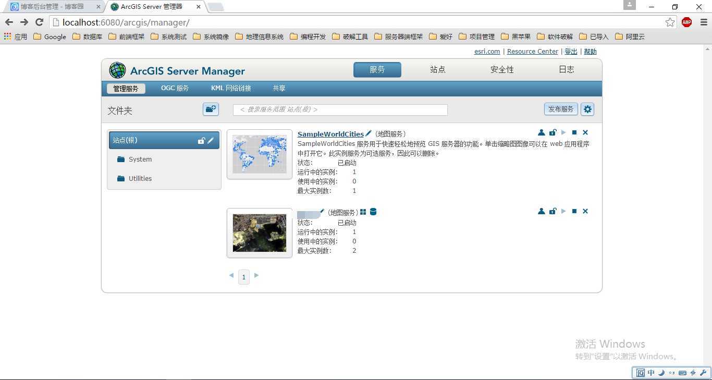
Task: Open the 数据库 bookmark folder
Action: 87,36
